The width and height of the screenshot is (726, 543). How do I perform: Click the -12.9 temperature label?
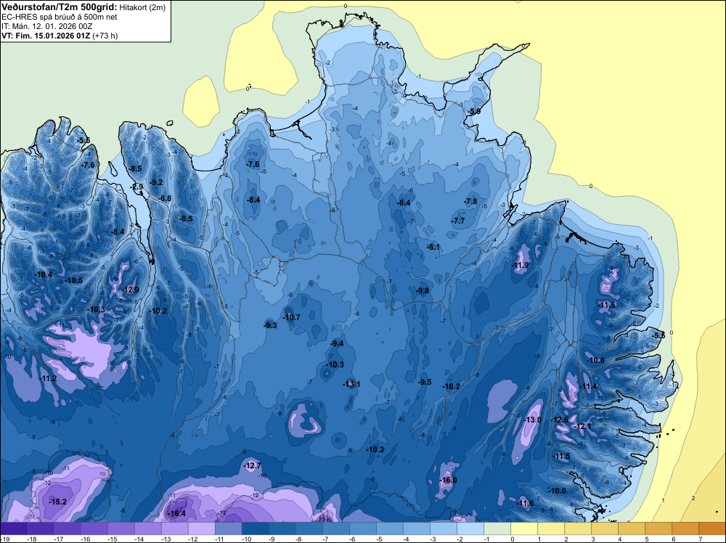(130, 290)
